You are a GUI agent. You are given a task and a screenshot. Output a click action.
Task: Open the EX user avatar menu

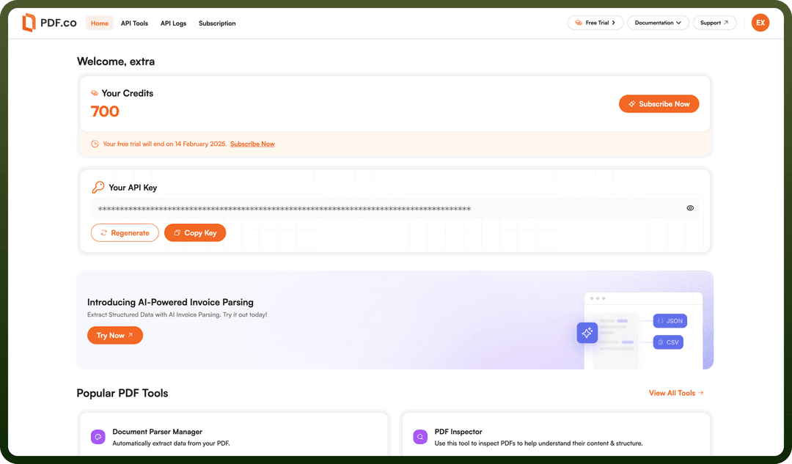760,23
